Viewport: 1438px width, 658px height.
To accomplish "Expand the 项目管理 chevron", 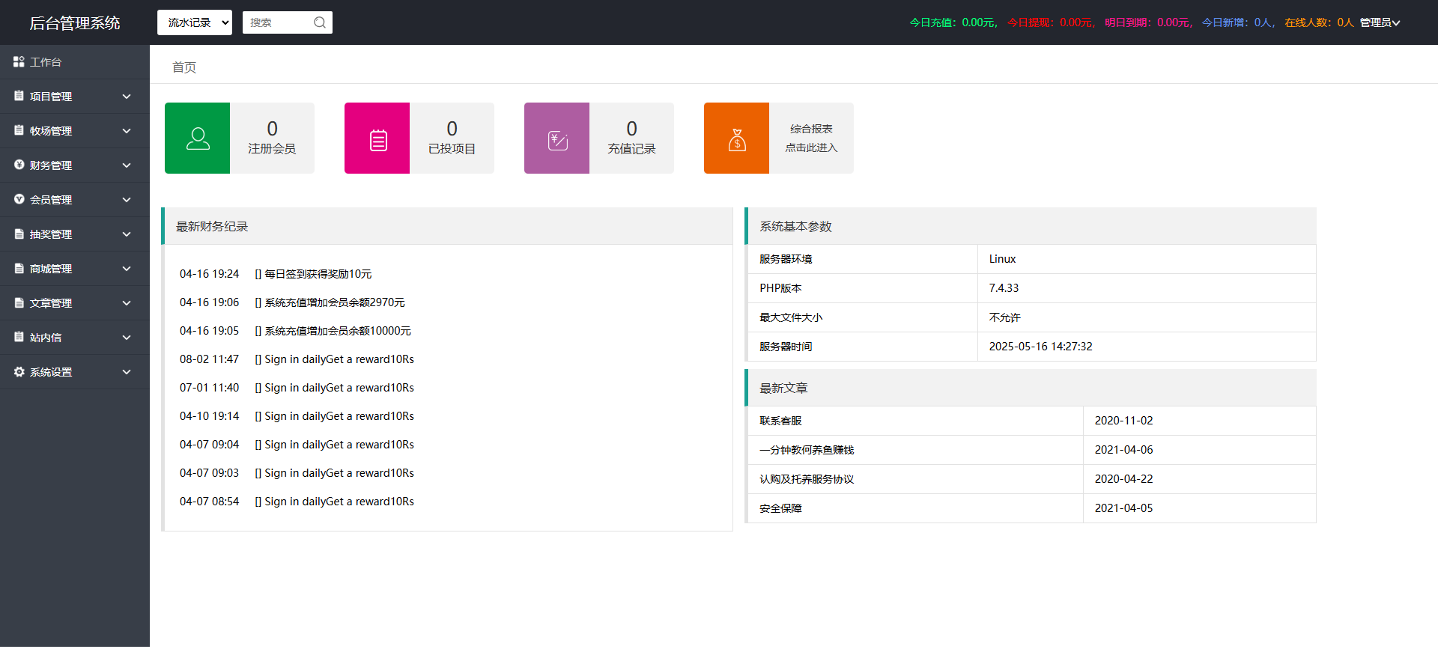I will tap(127, 97).
